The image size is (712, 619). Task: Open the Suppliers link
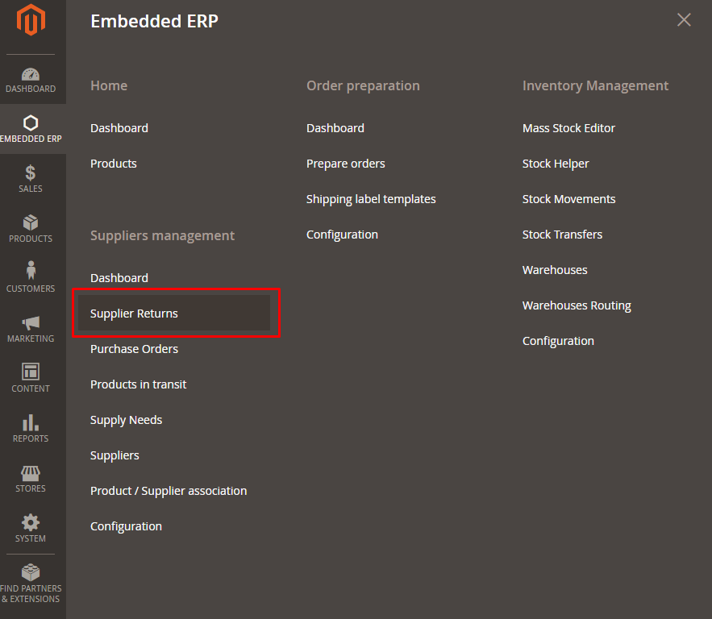click(x=115, y=455)
